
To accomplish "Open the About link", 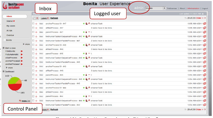I will [x=182, y=8].
